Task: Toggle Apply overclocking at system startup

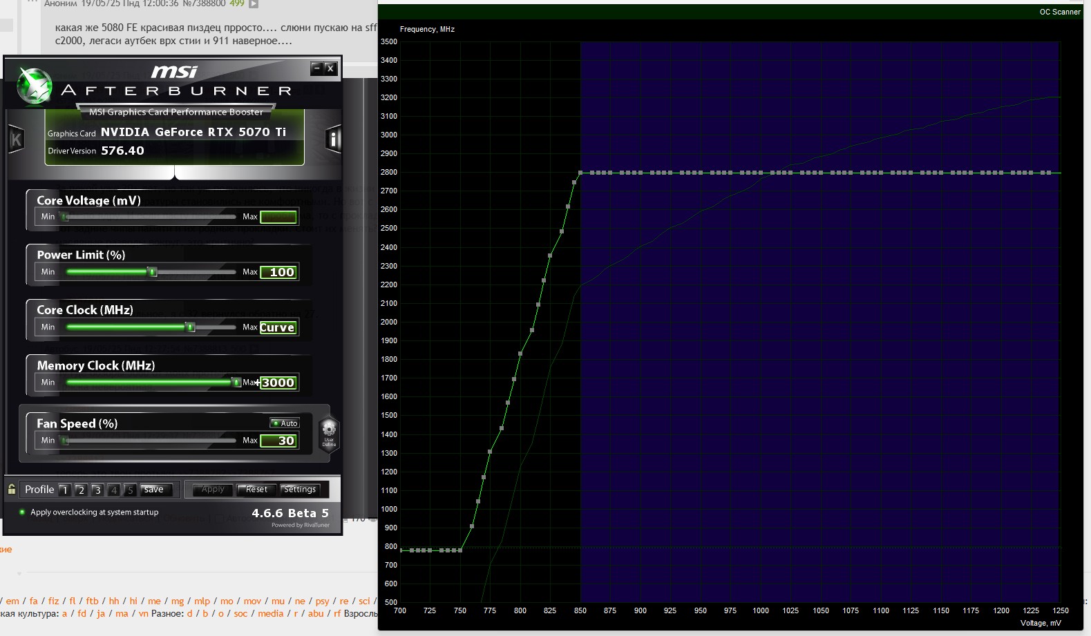Action: point(90,512)
